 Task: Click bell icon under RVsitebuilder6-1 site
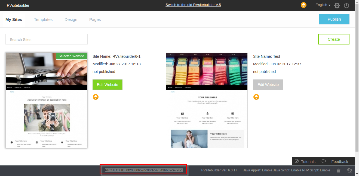pos(96,97)
